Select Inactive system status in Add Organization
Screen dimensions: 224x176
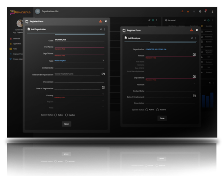click(x=66, y=115)
